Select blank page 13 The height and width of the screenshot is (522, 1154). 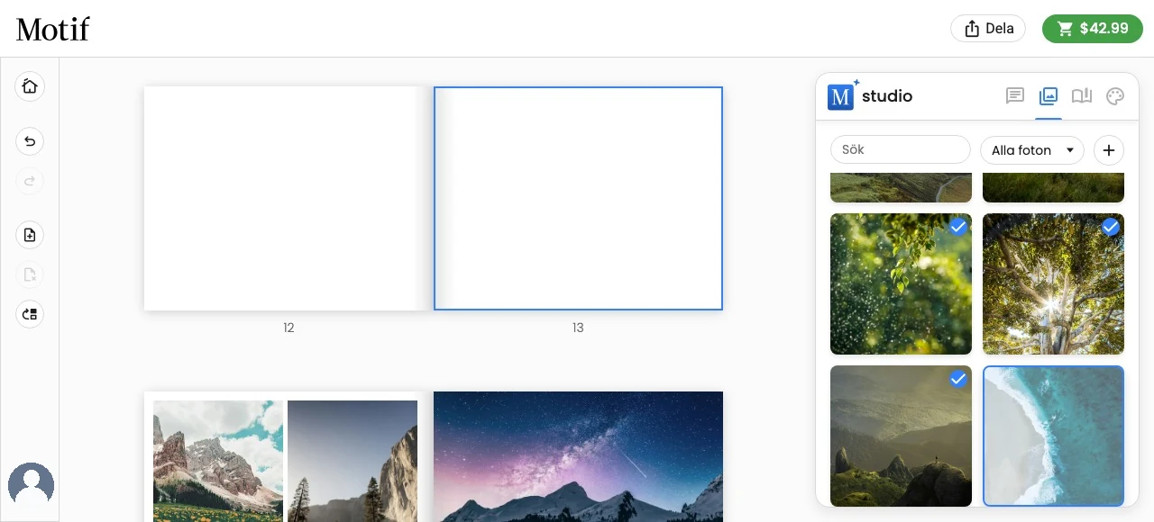tap(578, 198)
